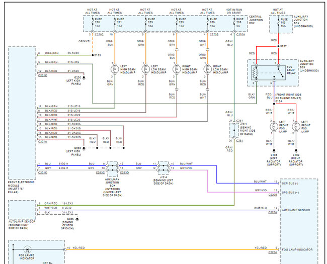Image resolution: width=327 pixels, height=264 pixels.
Task: Click the 31S-LE22 circuit label
Action: pyautogui.click(x=74, y=115)
